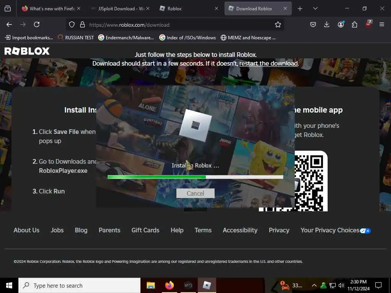Open the red extension icon with badge 7
The width and height of the screenshot is (391, 293).
[368, 24]
